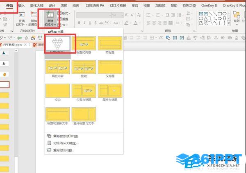246x173 pixels.
Task: Click the center text icon in ribbon
Action: [154, 23]
